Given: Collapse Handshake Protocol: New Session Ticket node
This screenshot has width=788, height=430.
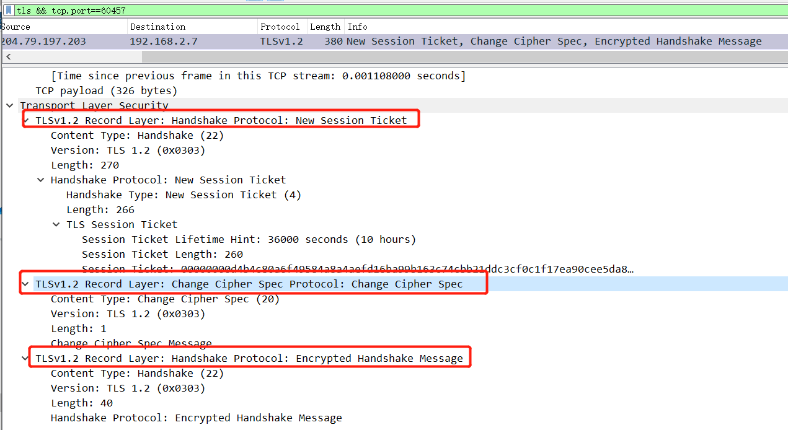Looking at the screenshot, I should tap(41, 180).
